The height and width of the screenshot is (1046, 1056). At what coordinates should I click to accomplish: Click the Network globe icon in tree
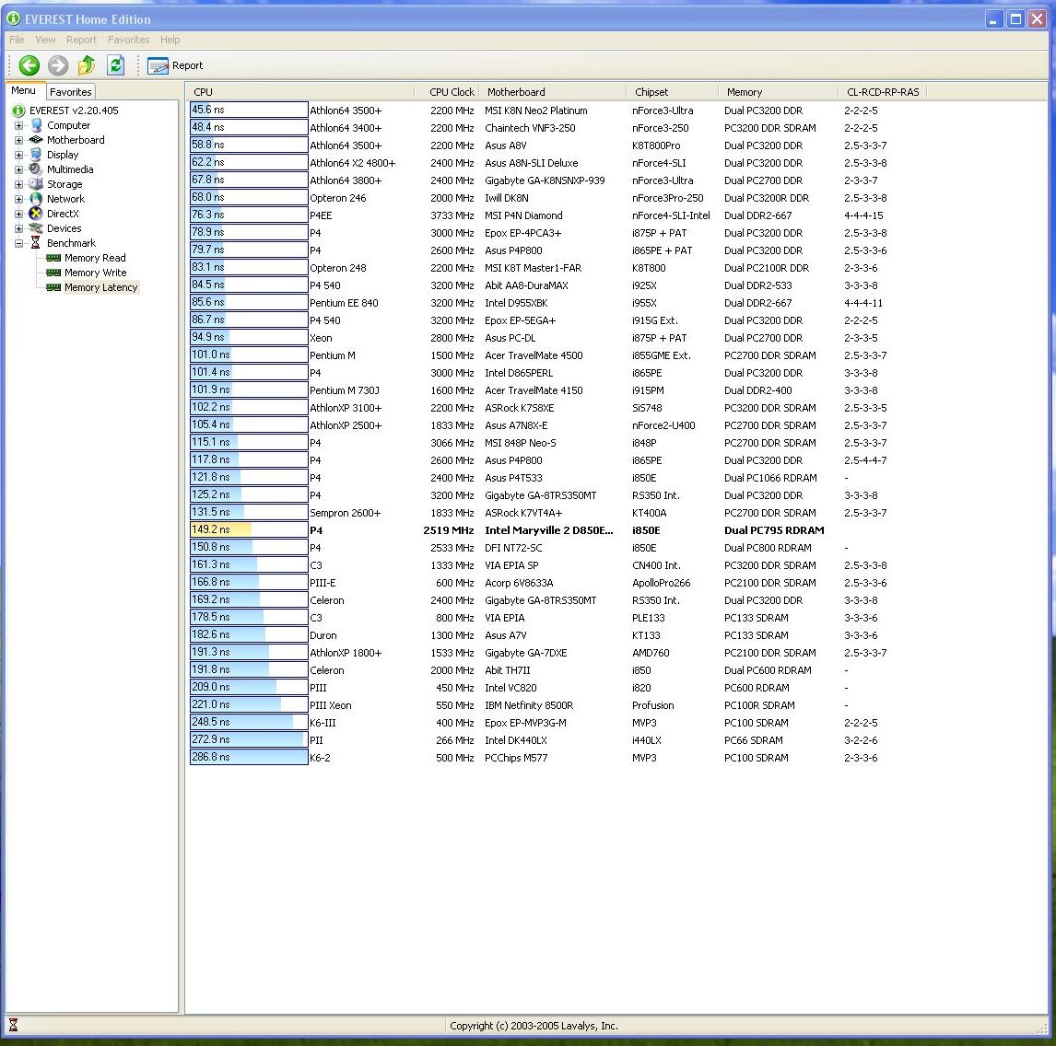click(x=36, y=199)
